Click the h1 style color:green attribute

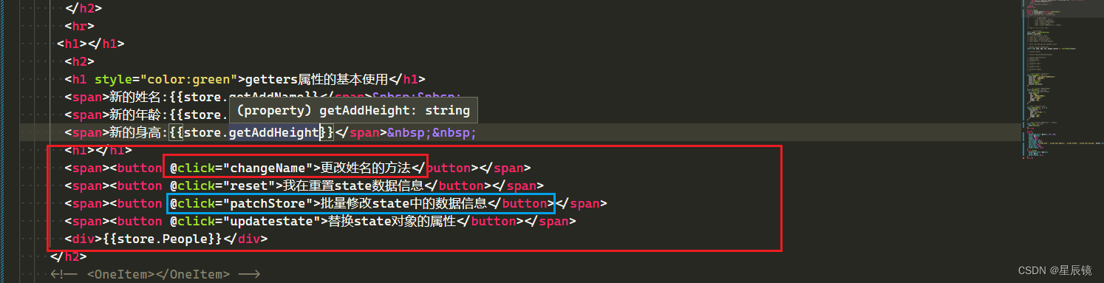pos(166,79)
